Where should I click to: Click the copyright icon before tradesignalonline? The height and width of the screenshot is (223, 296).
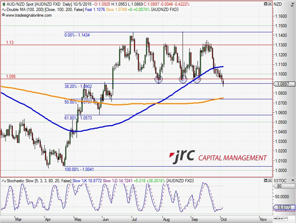pos(3,15)
